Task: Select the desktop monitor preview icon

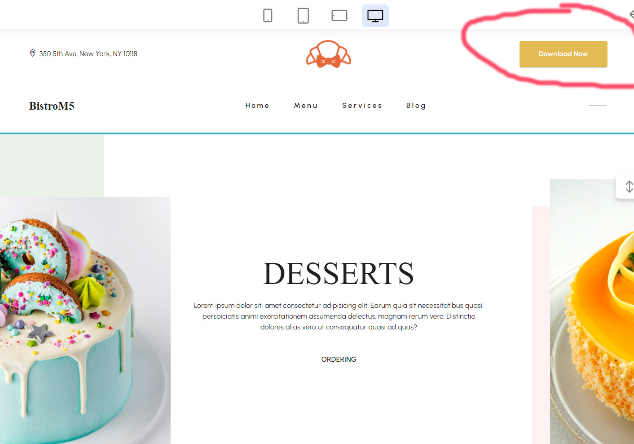Action: [375, 16]
